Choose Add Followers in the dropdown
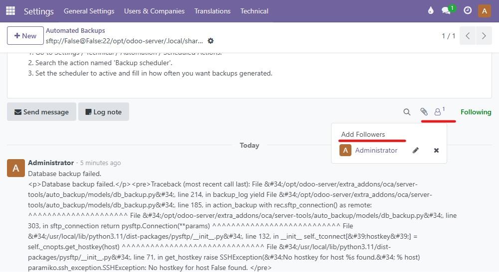 point(363,134)
